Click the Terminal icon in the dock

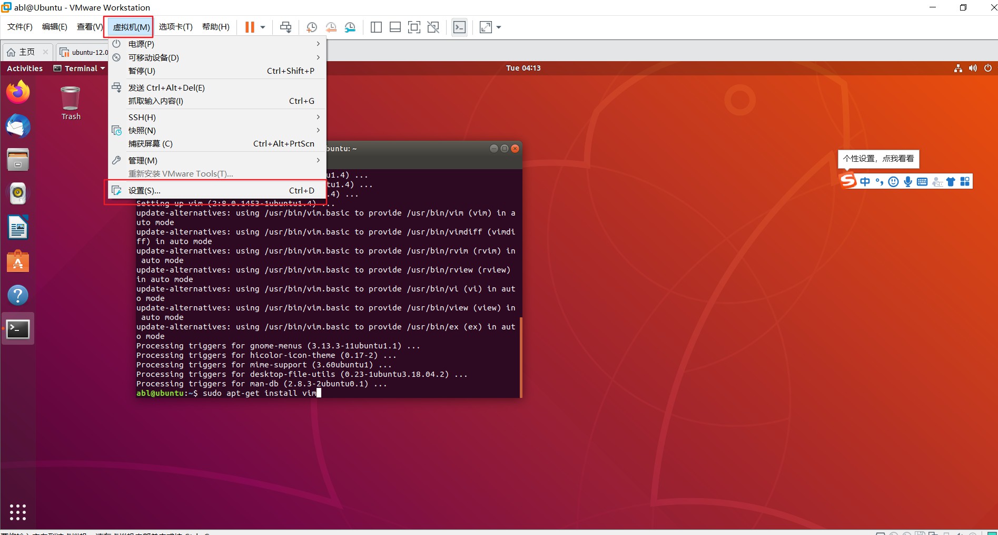pyautogui.click(x=18, y=329)
